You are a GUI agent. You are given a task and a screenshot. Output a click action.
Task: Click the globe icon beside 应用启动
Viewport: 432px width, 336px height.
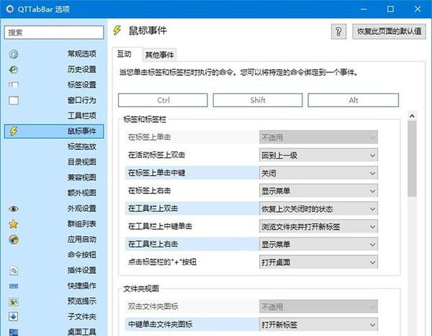click(x=14, y=239)
